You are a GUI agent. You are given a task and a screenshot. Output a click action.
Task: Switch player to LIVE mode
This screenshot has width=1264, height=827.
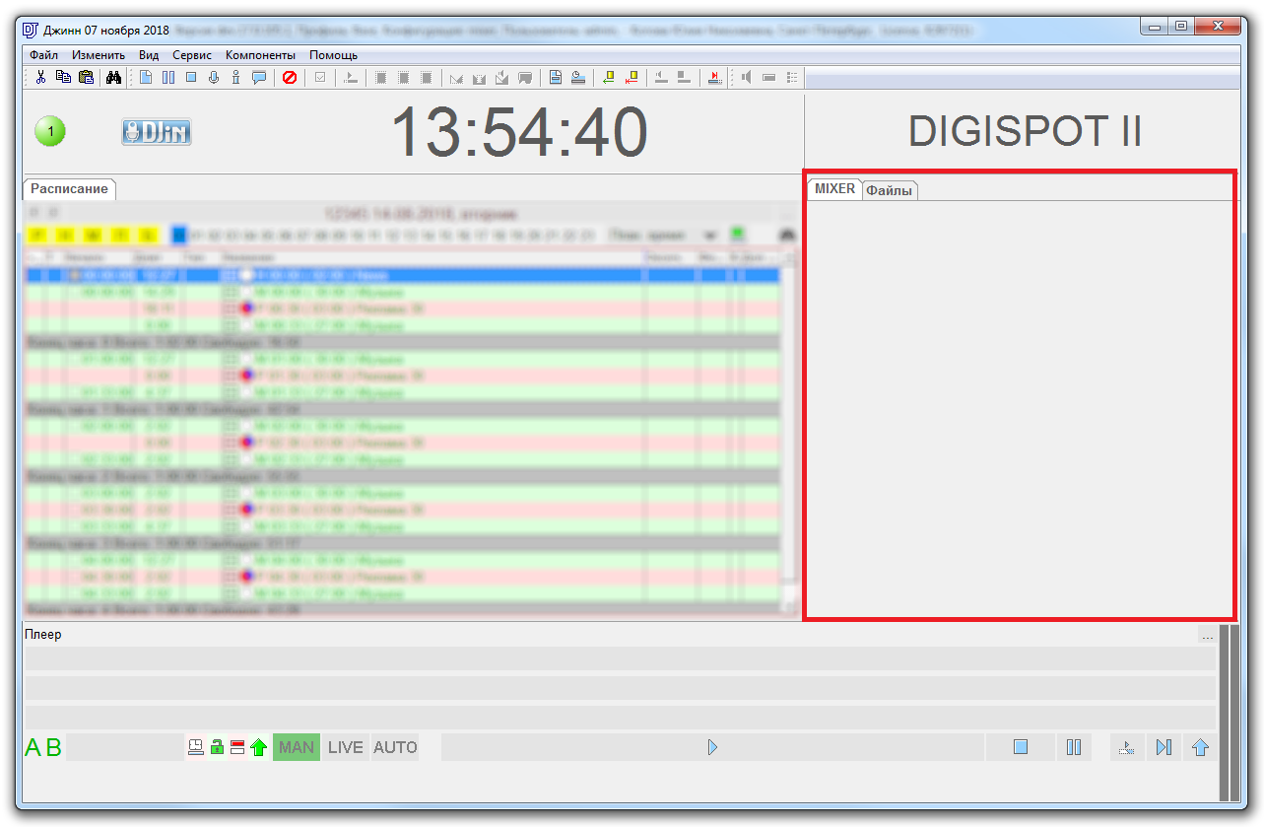click(345, 747)
